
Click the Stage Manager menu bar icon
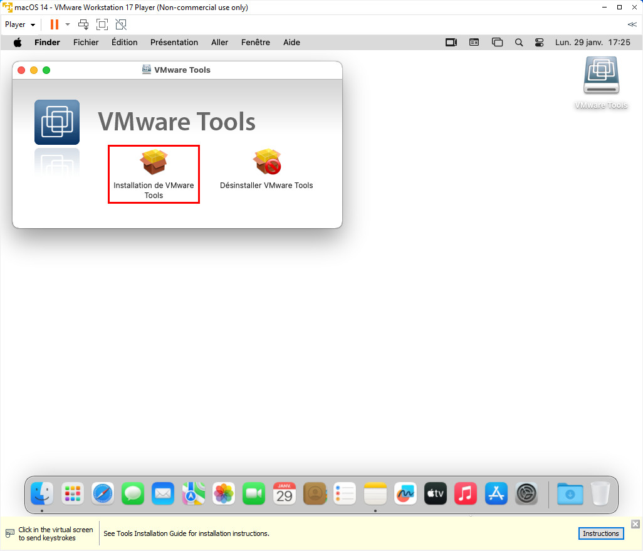tap(451, 42)
